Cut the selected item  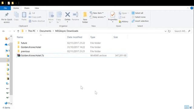32,13
